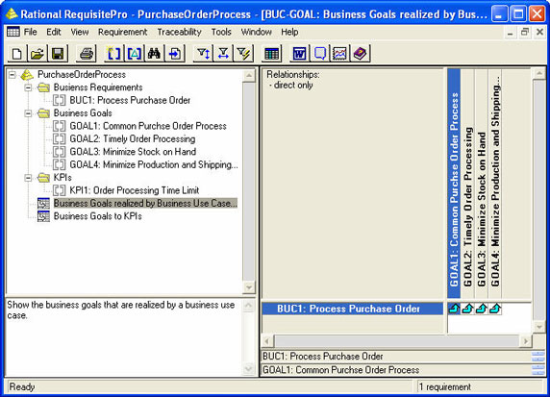This screenshot has width=550, height=397.
Task: Click the 'Relationships: - direct only' label
Action: [x=293, y=80]
